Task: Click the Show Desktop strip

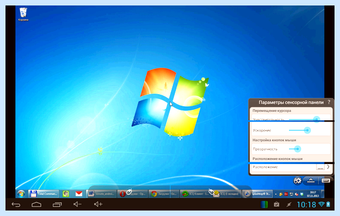Action: point(322,194)
